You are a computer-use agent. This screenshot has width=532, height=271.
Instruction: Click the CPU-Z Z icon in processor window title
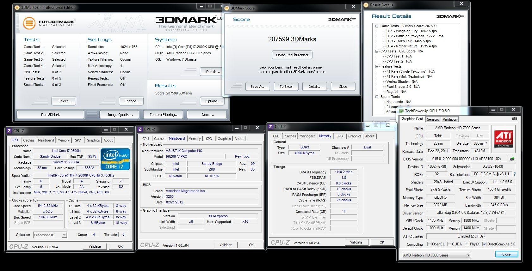tap(9, 130)
